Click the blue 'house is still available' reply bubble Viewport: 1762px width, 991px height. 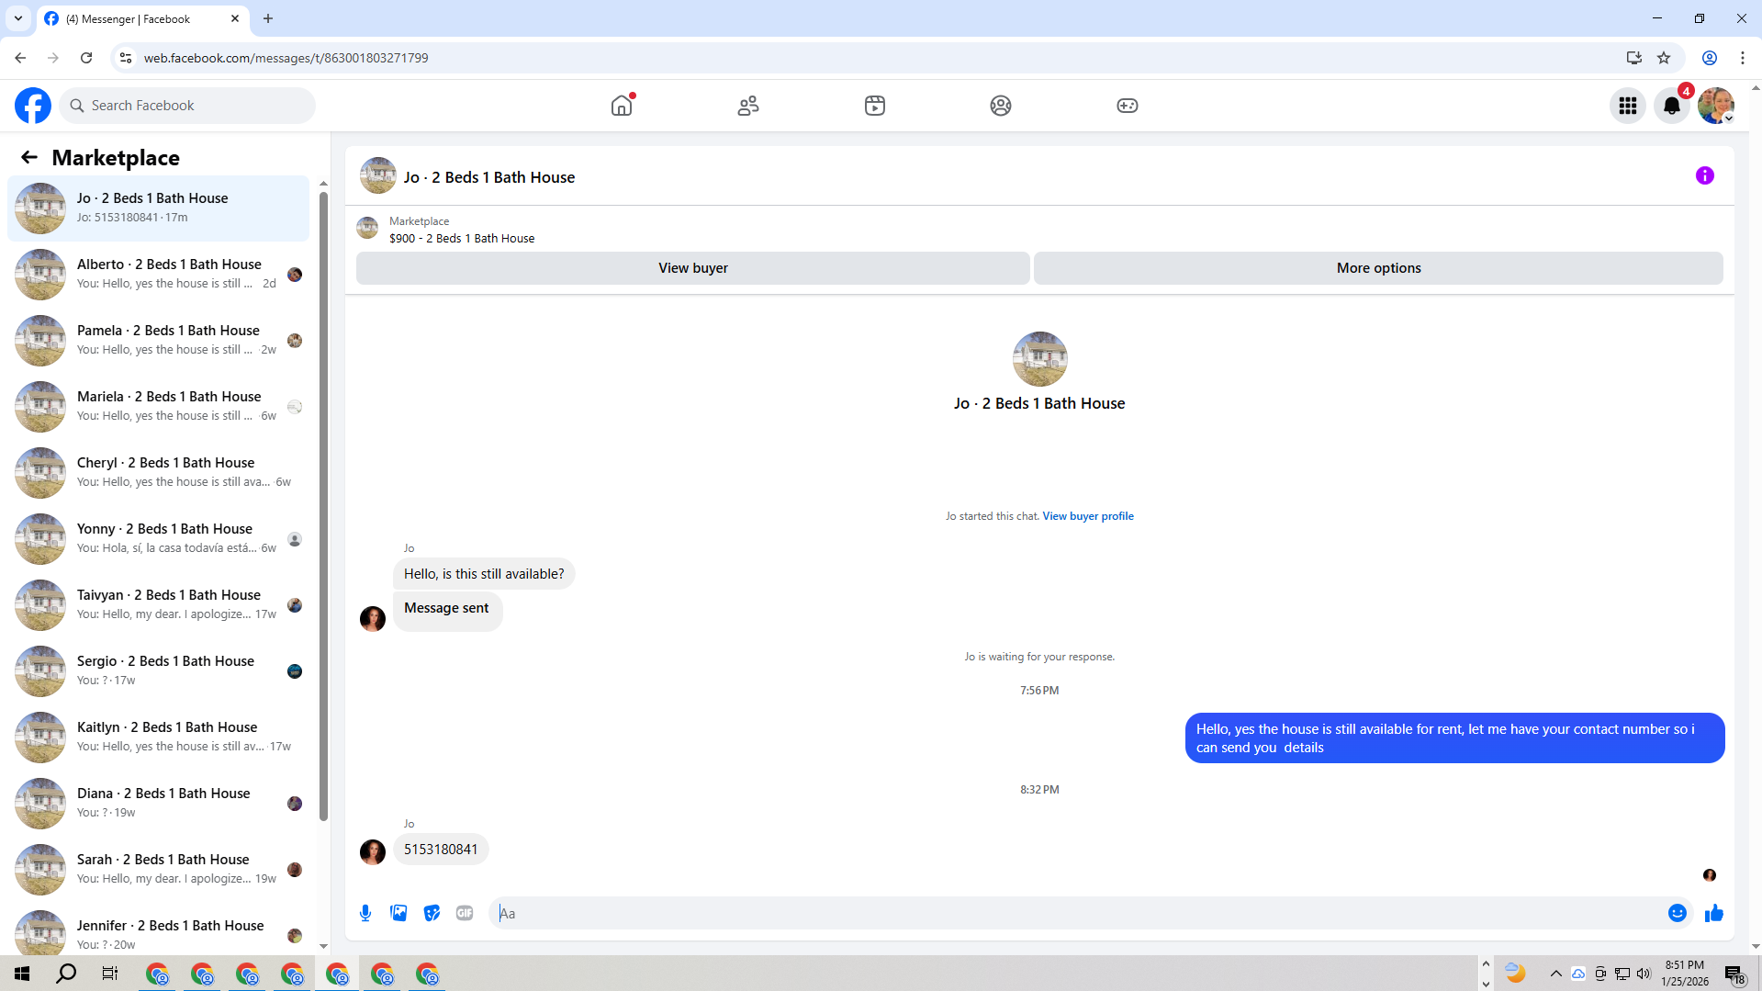pyautogui.click(x=1454, y=738)
